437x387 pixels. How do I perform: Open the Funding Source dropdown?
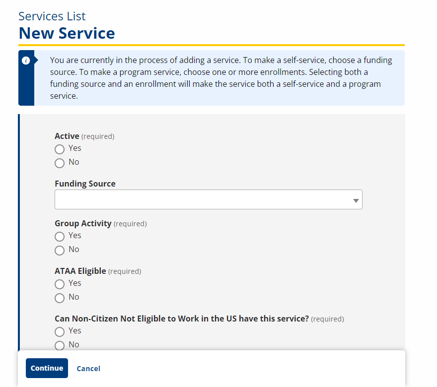(x=209, y=199)
